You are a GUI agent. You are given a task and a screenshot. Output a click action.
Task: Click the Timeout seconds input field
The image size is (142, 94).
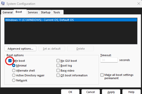pyautogui.click(x=109, y=60)
